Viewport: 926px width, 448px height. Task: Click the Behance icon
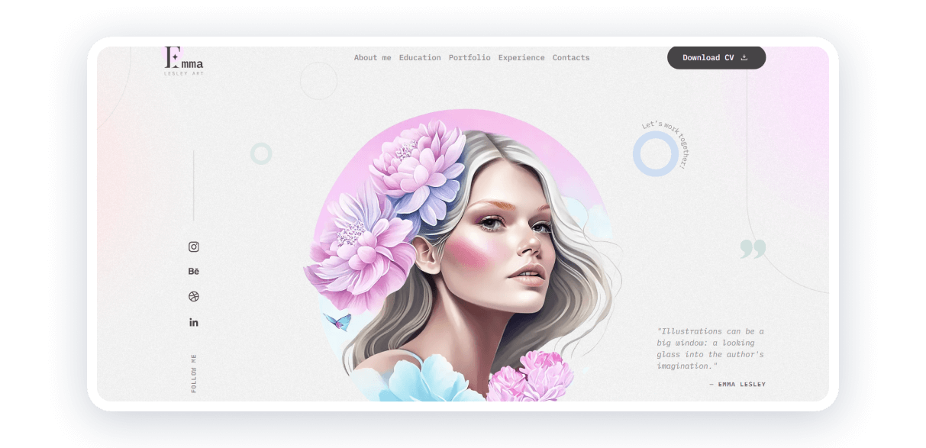pos(193,271)
